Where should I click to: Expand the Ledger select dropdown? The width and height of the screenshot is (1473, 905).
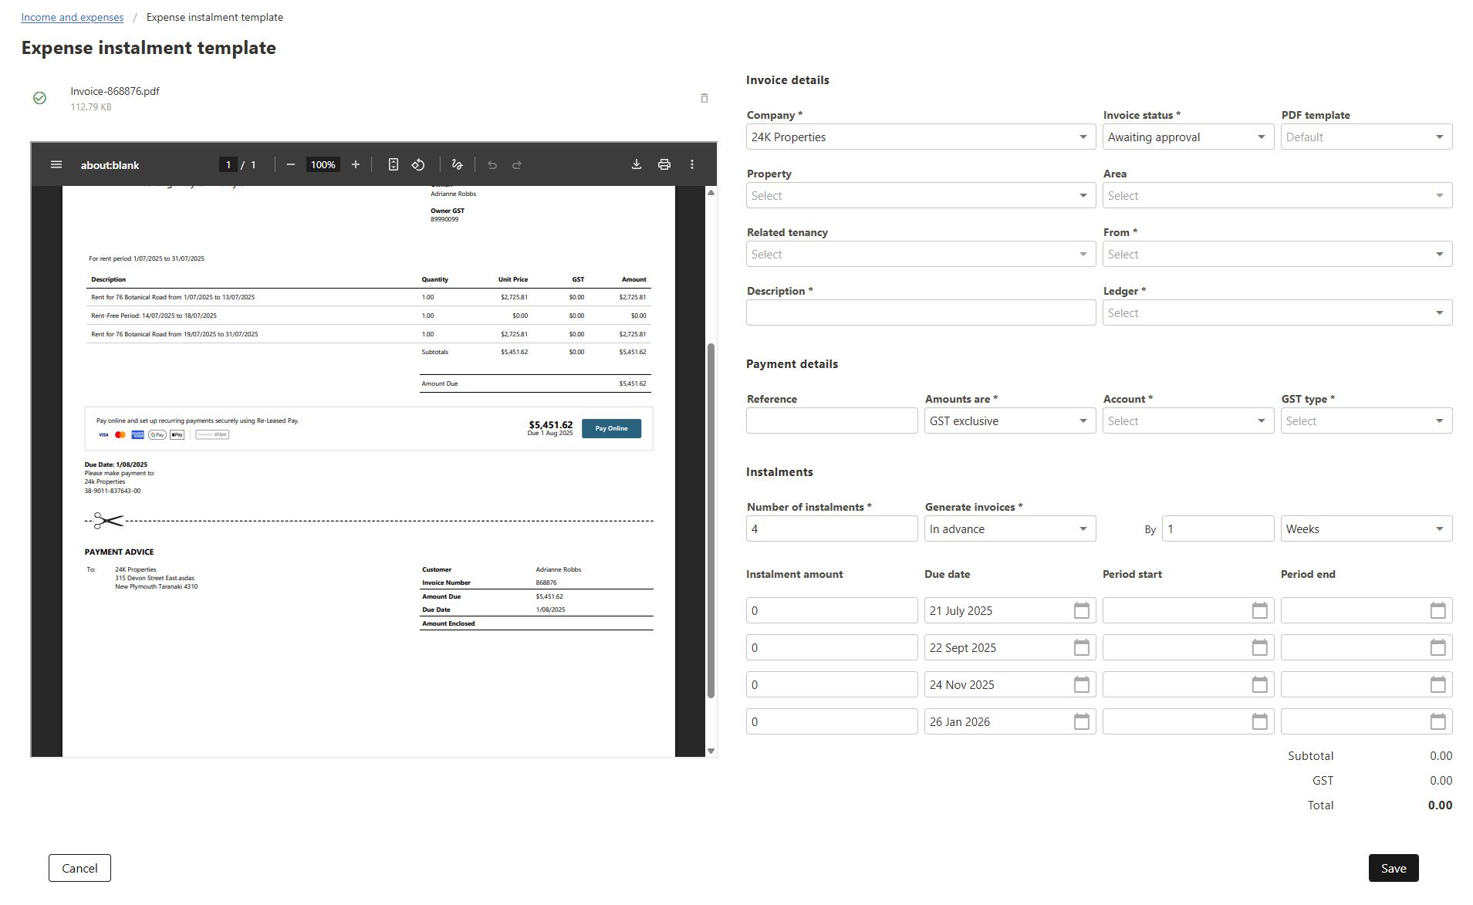(x=1276, y=312)
